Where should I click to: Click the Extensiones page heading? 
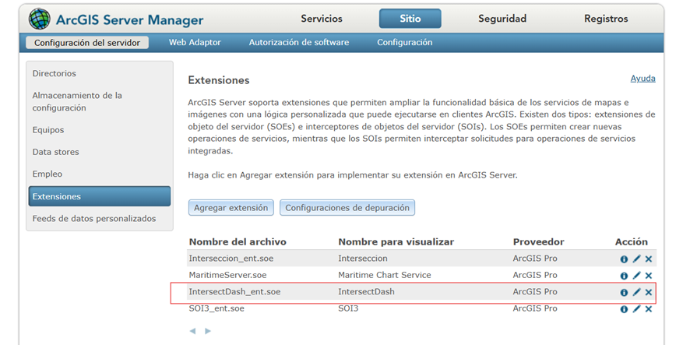click(219, 80)
